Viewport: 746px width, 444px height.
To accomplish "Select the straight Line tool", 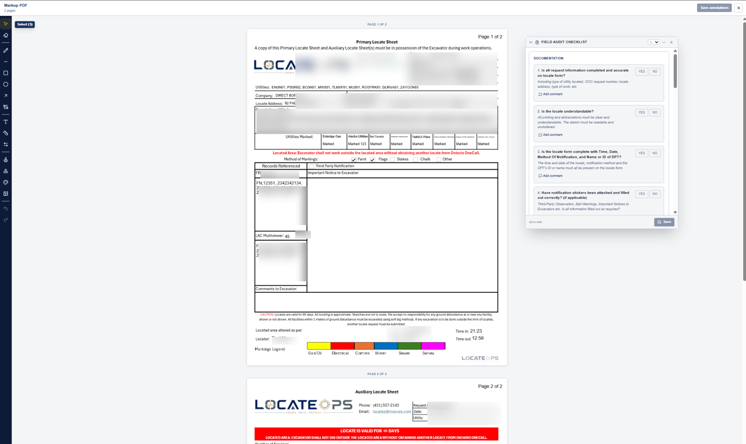I will click(5, 62).
